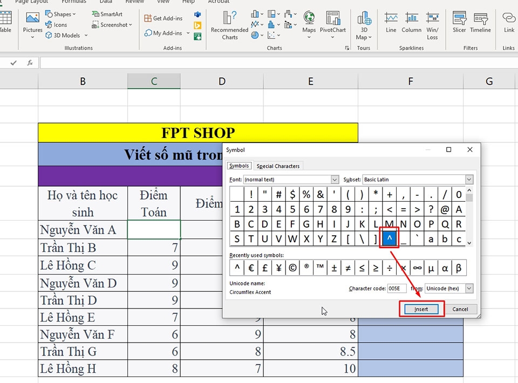Click the Insert button in Symbol dialog
This screenshot has width=518, height=383.
[420, 309]
